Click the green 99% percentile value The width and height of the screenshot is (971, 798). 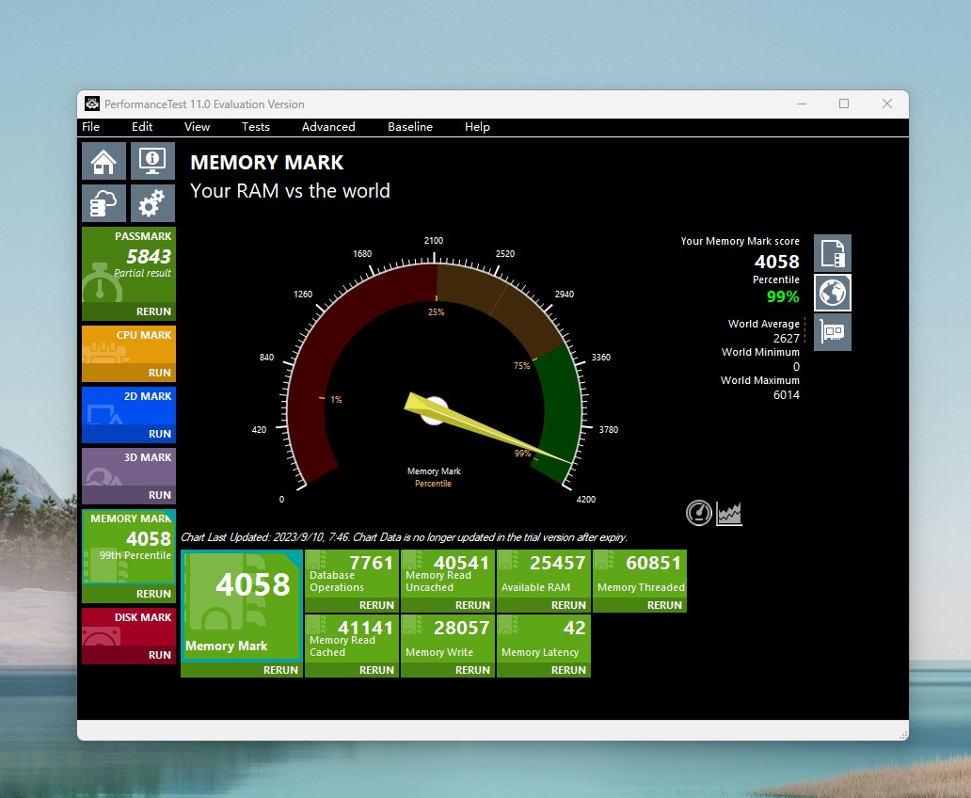[x=783, y=296]
